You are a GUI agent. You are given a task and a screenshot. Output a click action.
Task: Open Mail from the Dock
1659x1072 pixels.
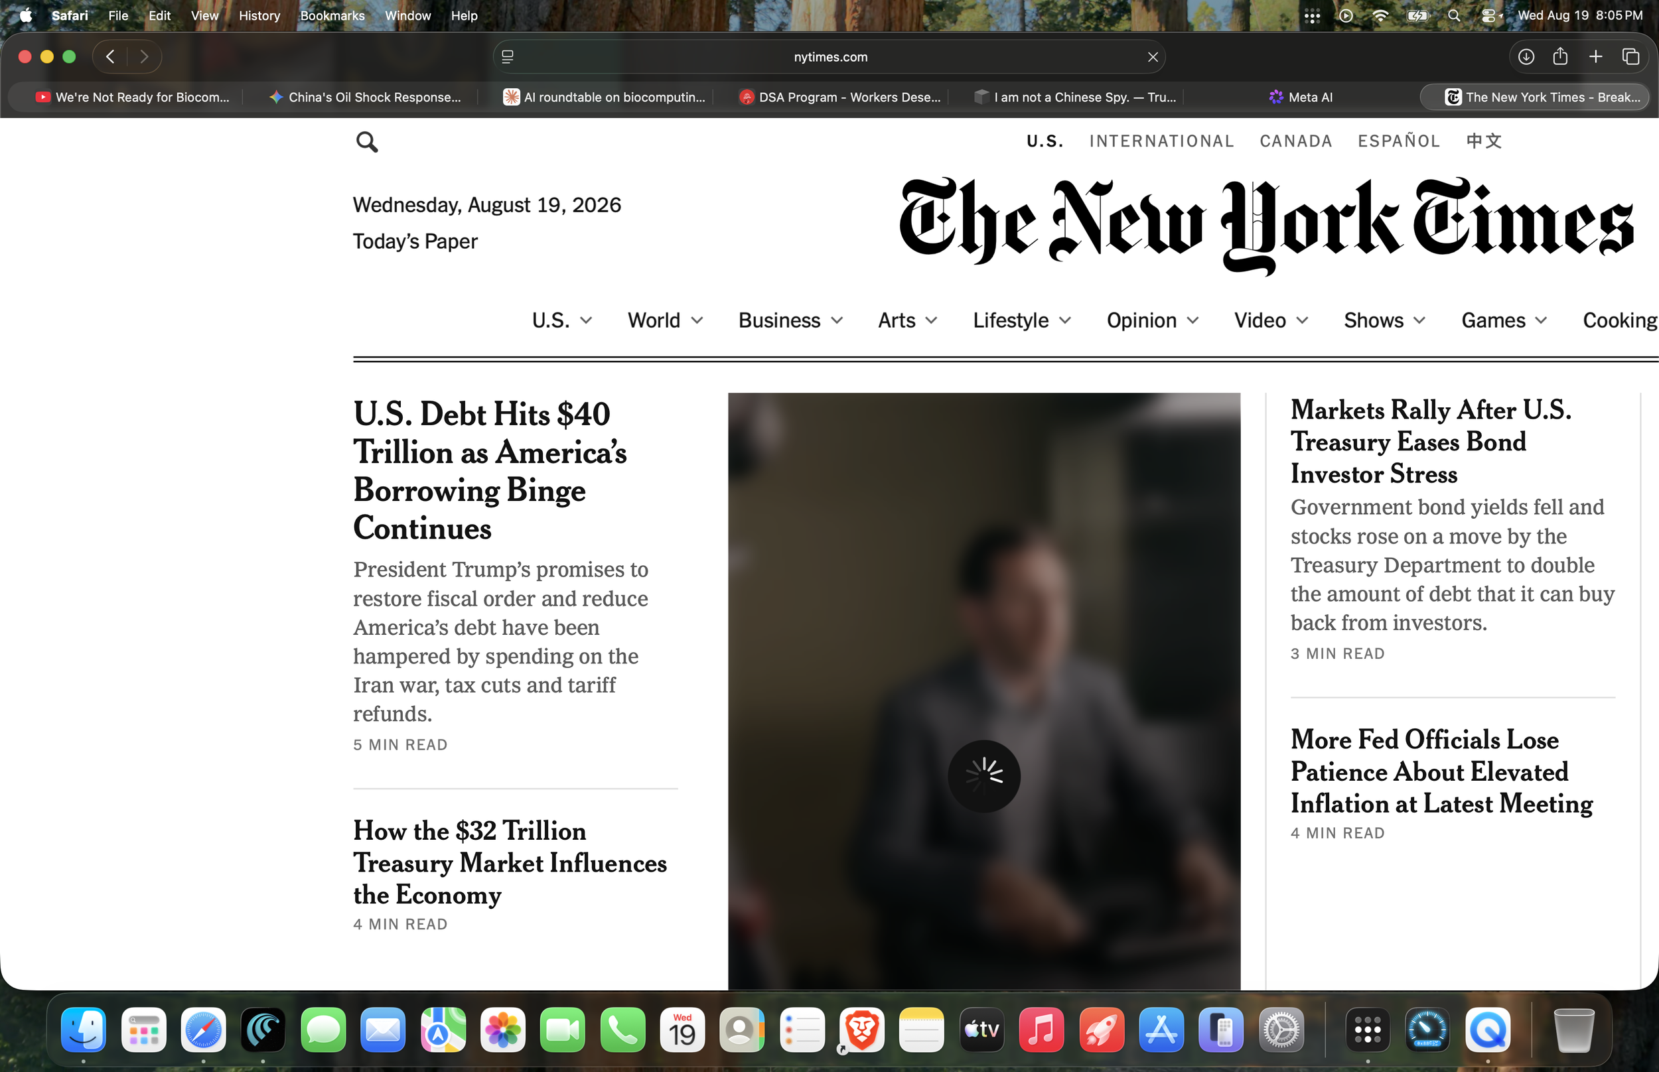(383, 1030)
